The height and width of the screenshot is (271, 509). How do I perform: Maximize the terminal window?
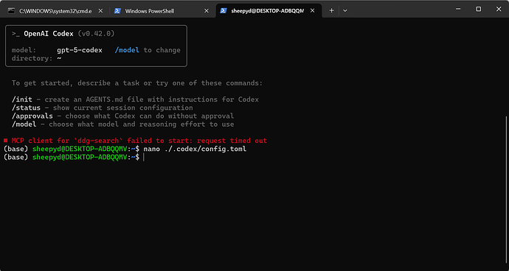point(479,9)
